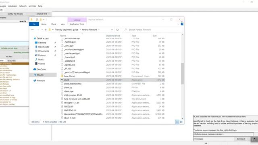Select the client.pyw file
This screenshot has width=258, height=145.
click(69, 91)
